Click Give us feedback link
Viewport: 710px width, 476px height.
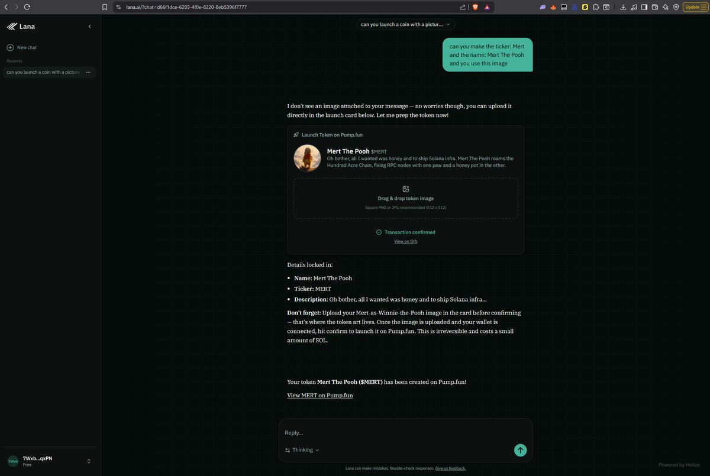(450, 468)
